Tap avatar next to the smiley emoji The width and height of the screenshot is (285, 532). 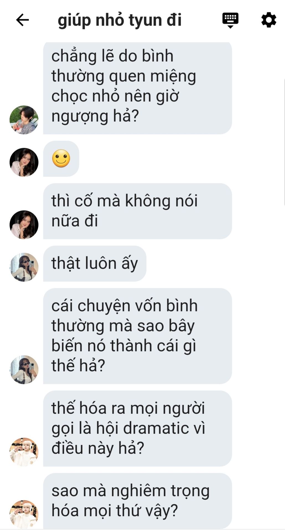click(24, 162)
